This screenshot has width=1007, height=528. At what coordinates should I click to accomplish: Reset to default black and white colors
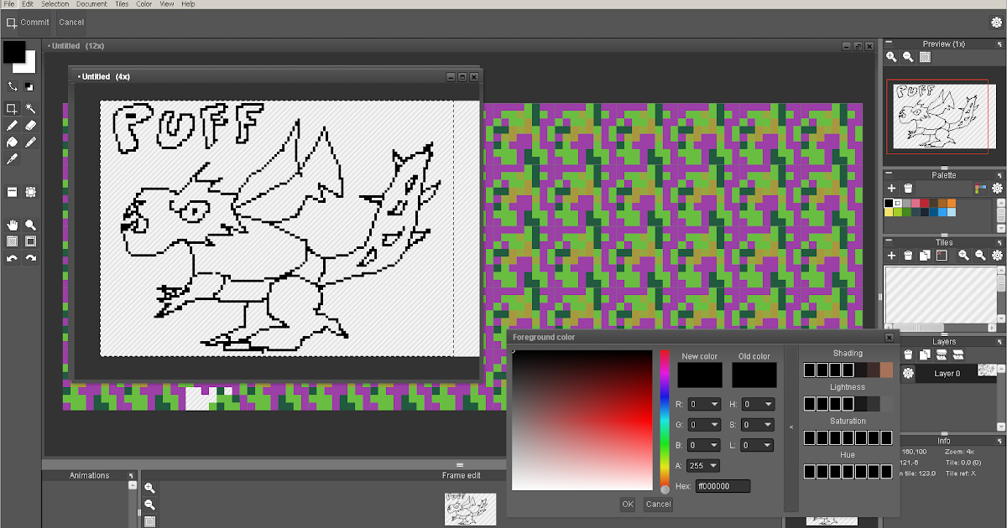29,85
